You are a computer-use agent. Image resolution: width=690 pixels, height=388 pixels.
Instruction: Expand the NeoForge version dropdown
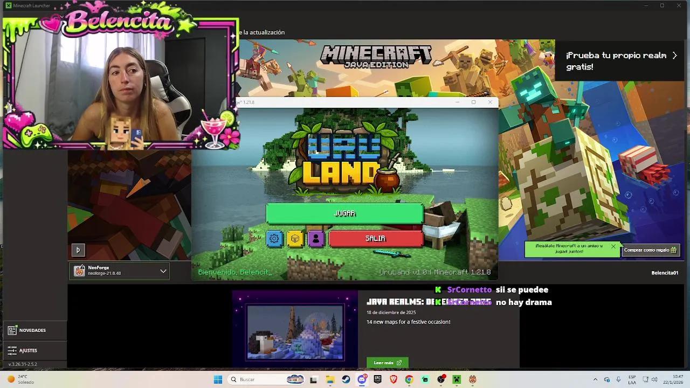(119, 271)
